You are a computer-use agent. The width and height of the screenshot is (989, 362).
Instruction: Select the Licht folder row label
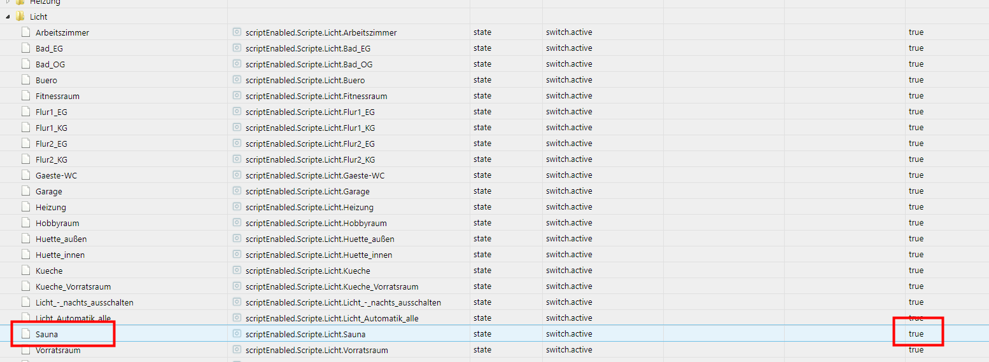coord(39,17)
